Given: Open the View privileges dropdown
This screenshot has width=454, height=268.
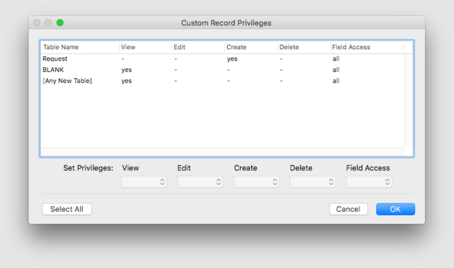Looking at the screenshot, I should pyautogui.click(x=144, y=182).
